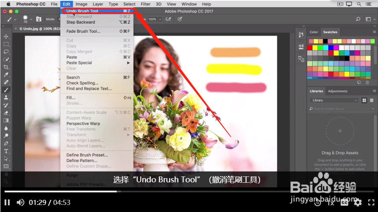Open the Filter menu
This screenshot has height=212, width=378.
pyautogui.click(x=145, y=4)
